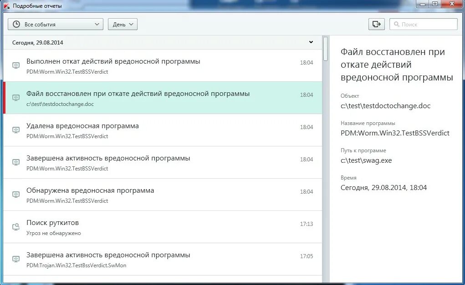Click the 'Поиск' search field
The height and width of the screenshot is (285, 465).
(424, 24)
